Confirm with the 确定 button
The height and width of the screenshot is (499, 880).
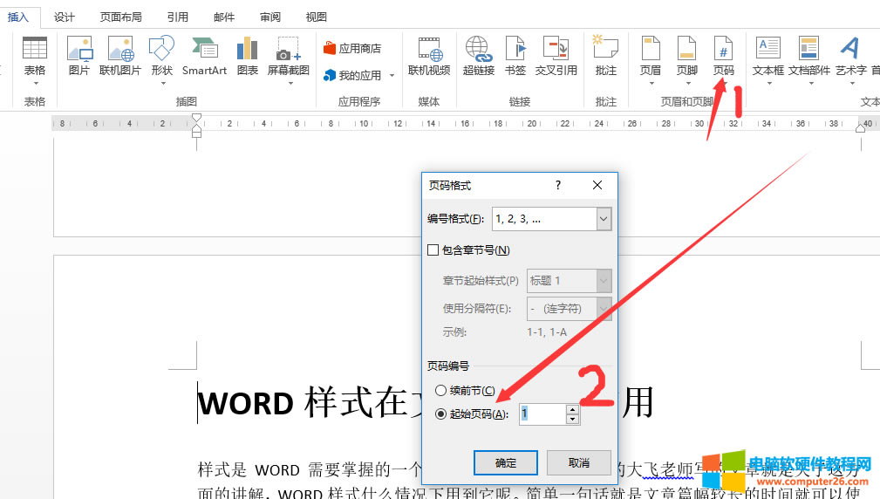(x=505, y=462)
